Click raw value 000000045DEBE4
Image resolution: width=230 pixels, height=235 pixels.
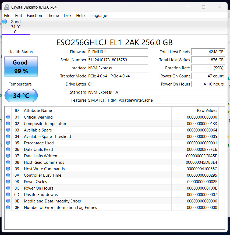(x=201, y=162)
